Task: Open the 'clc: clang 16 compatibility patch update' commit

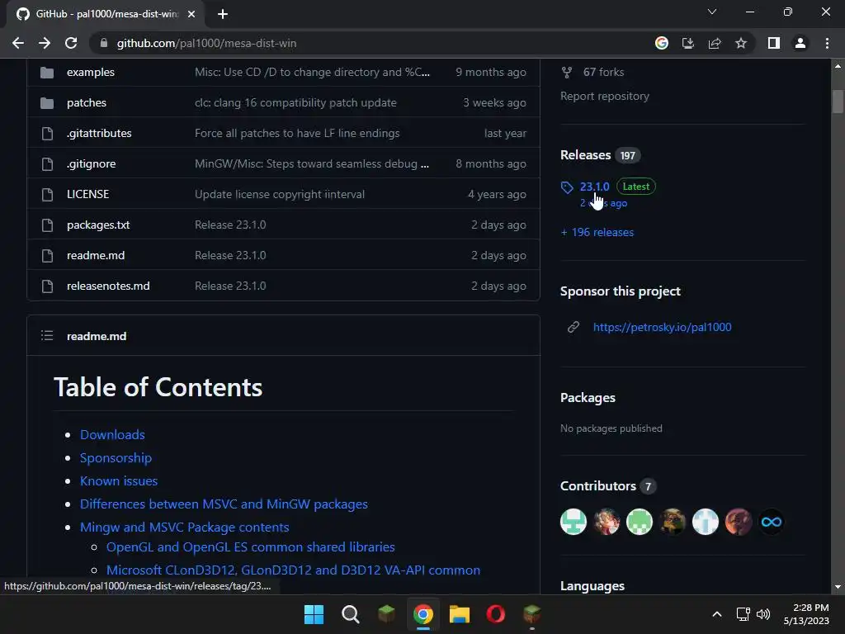Action: pos(295,102)
